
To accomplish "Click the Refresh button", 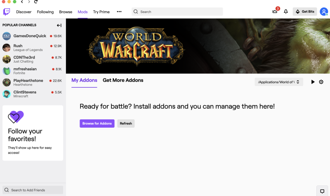I will [126, 124].
